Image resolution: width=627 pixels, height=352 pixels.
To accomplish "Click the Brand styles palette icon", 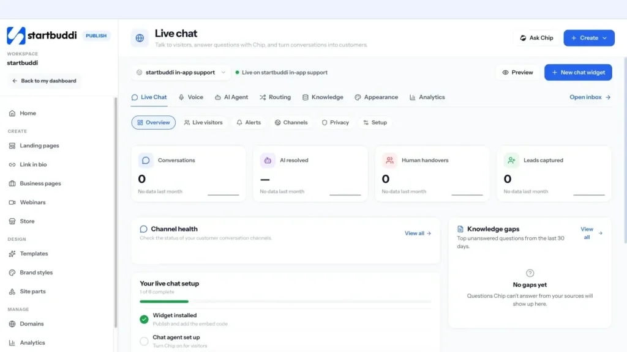I will tap(12, 273).
